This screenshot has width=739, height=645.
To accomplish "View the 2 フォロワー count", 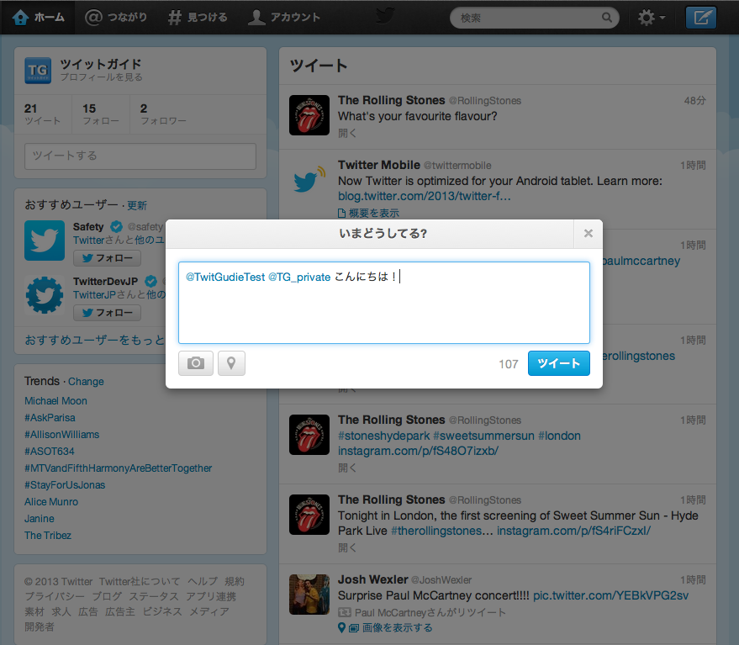I will pyautogui.click(x=163, y=114).
